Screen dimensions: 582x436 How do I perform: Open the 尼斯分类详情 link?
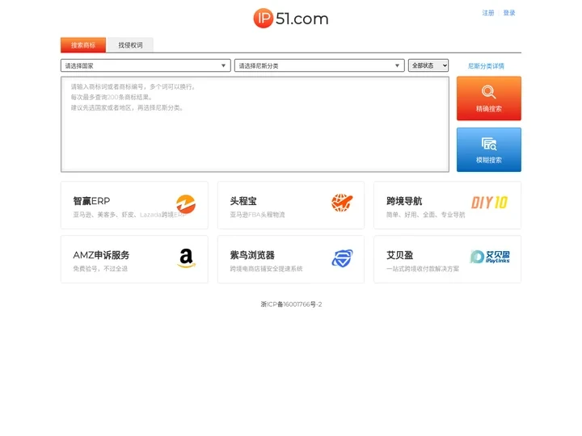pos(486,66)
